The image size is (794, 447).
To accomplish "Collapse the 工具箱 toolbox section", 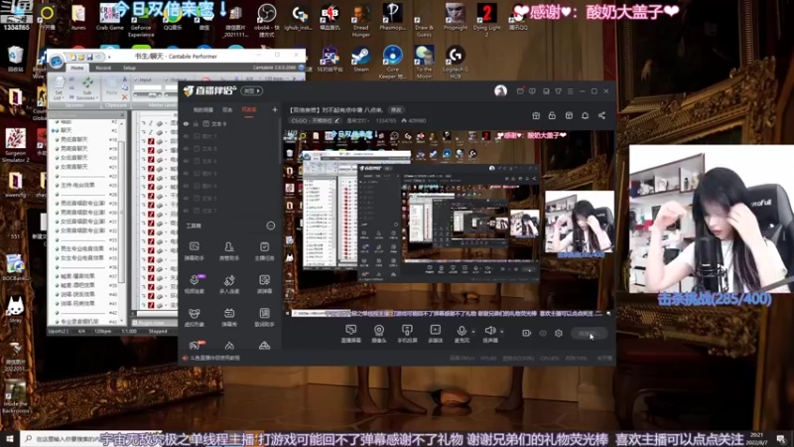I will [270, 225].
